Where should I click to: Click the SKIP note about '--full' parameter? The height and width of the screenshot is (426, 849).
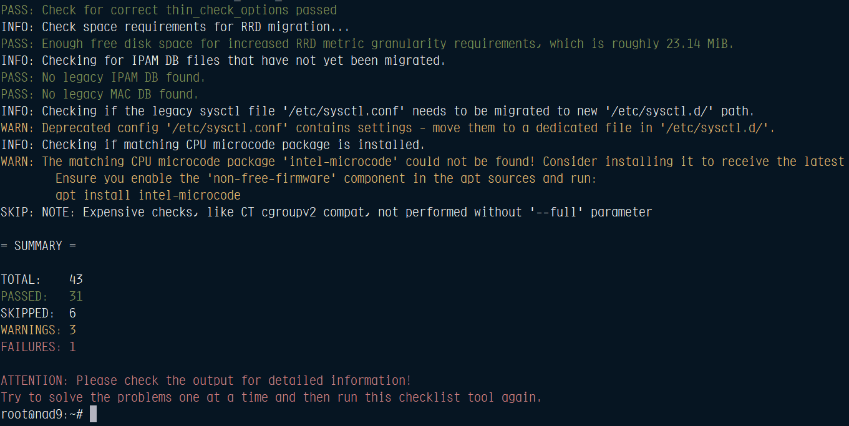point(326,212)
